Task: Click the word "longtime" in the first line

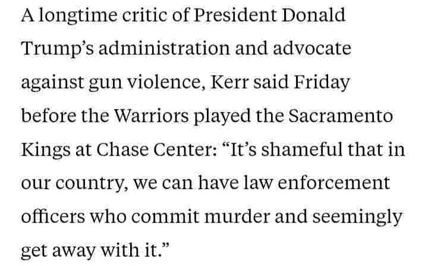Action: click(x=73, y=16)
